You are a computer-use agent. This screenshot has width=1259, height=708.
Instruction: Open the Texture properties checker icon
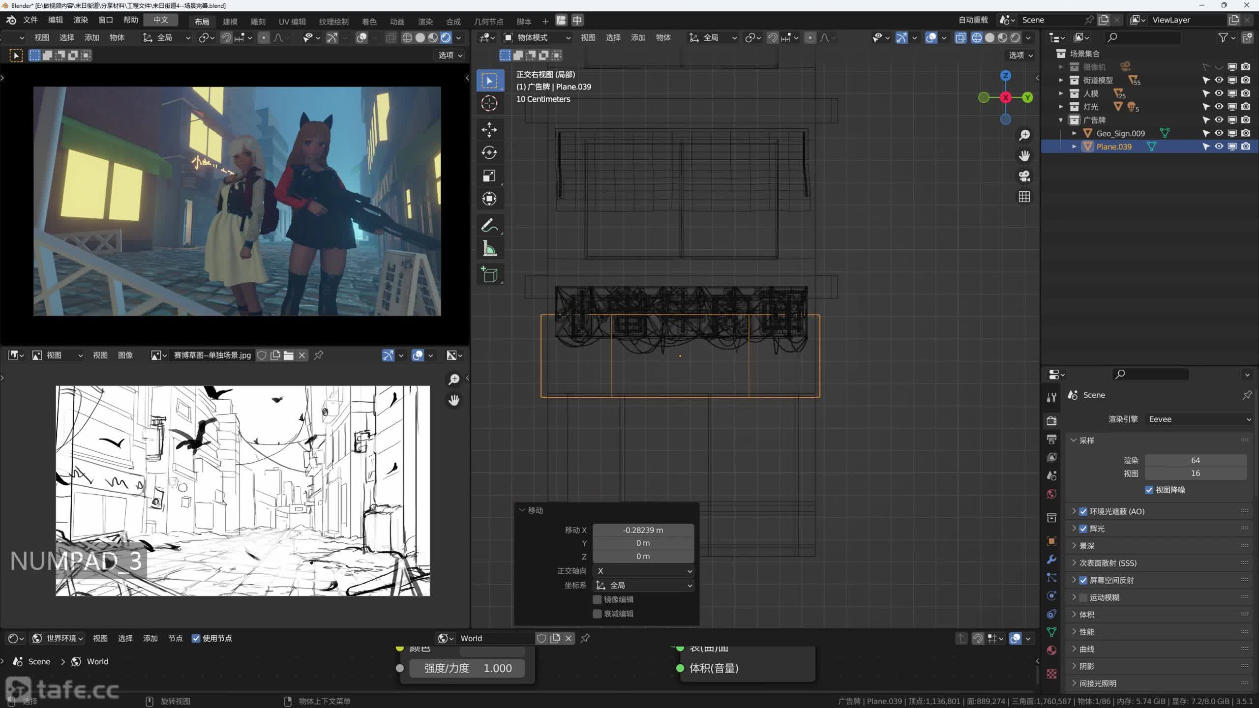[x=1051, y=674]
